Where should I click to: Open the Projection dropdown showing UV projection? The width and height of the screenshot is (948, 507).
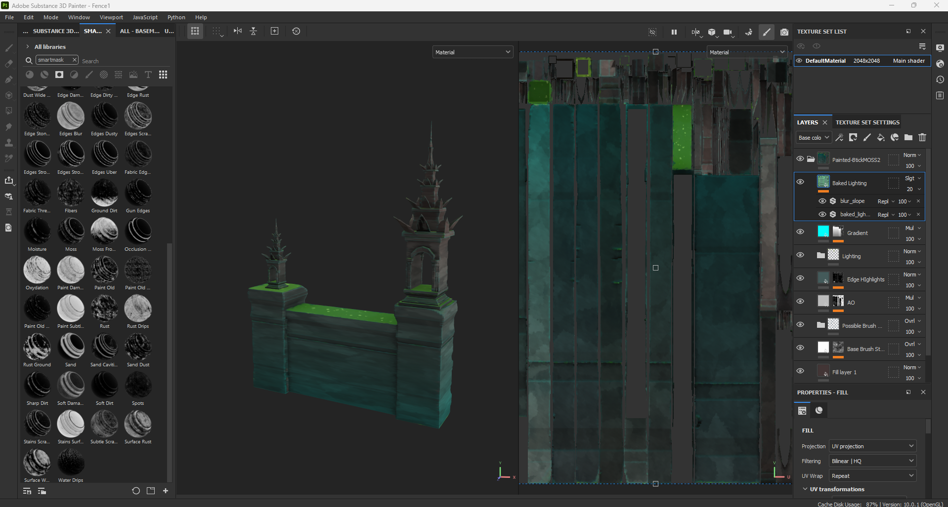click(872, 446)
